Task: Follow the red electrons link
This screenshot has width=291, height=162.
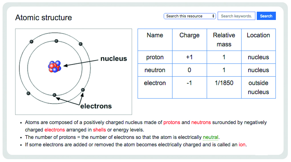Action: pyautogui.click(x=54, y=130)
